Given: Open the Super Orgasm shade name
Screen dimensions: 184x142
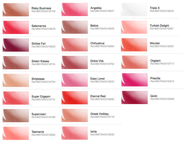Looking at the screenshot, I should (41, 96).
